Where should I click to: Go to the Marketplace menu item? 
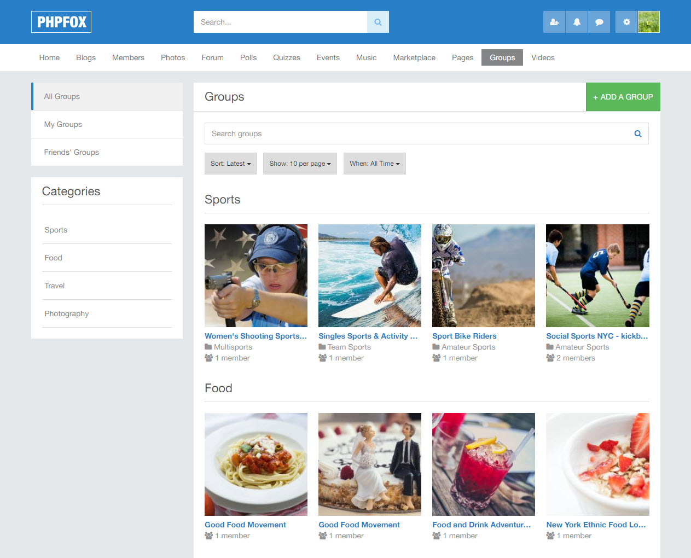point(414,57)
